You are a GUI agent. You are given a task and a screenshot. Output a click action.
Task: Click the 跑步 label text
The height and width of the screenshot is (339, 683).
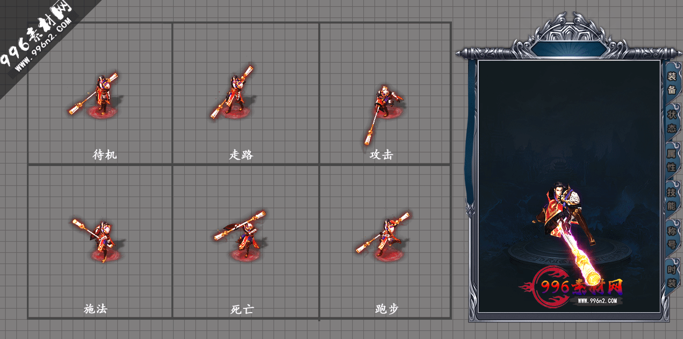[x=387, y=309]
